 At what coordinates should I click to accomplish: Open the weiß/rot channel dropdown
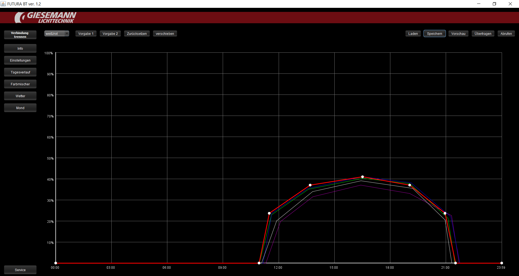tap(56, 33)
